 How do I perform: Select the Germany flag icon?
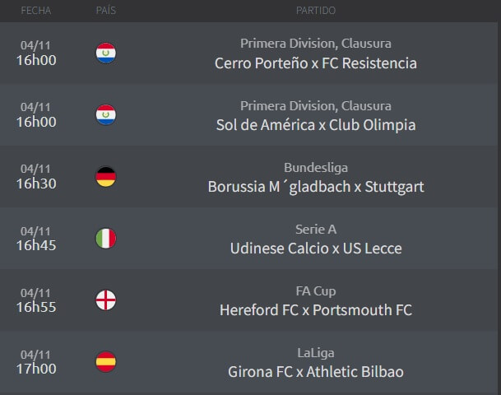pyautogui.click(x=106, y=177)
